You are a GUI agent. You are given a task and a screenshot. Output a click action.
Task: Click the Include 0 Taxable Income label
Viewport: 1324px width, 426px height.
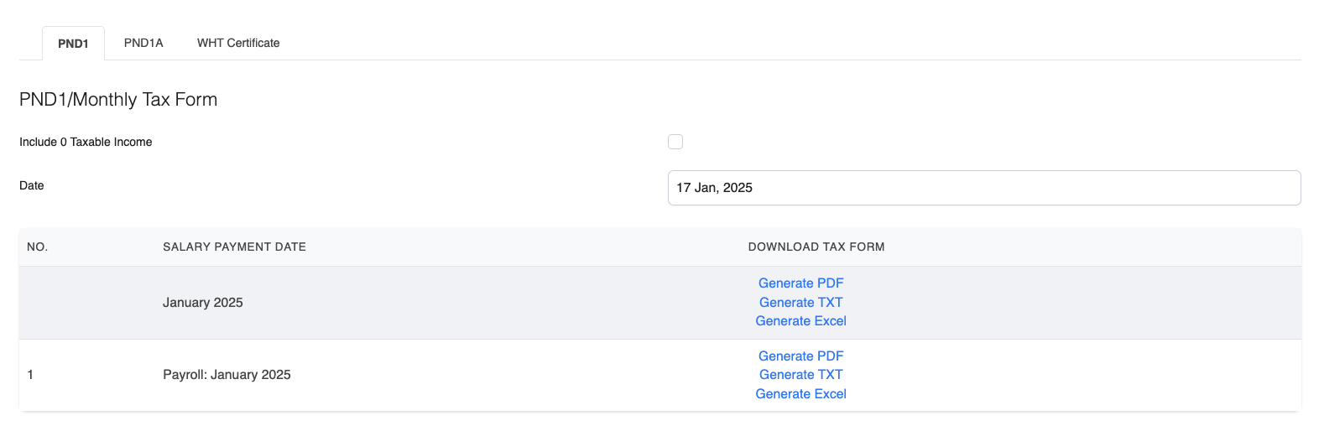click(86, 142)
